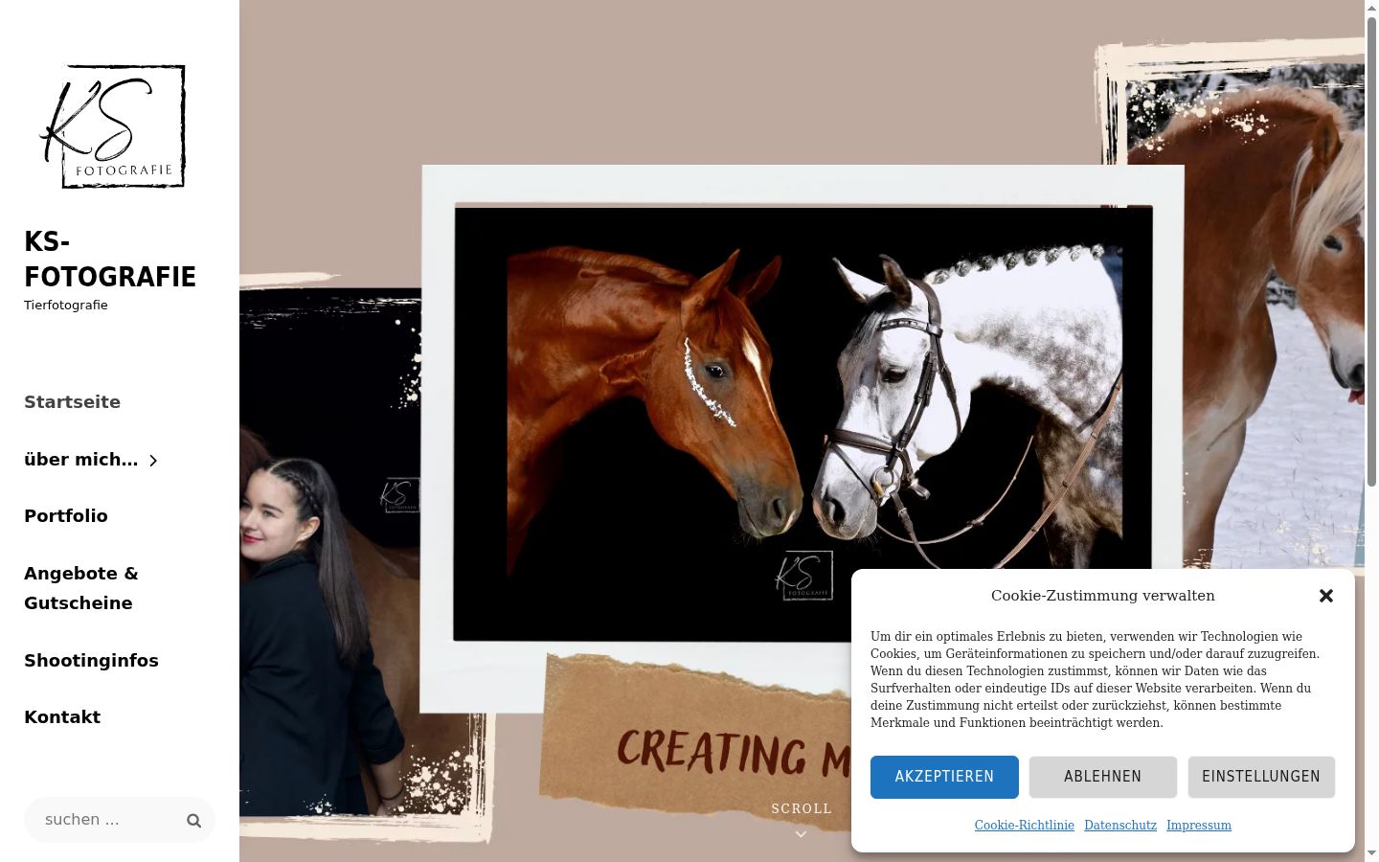Decline cookies with the ABLEHNEN button
Viewport: 1379px width, 862px height.
click(x=1103, y=777)
